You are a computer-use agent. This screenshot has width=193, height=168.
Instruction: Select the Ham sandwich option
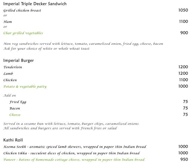point(8,22)
